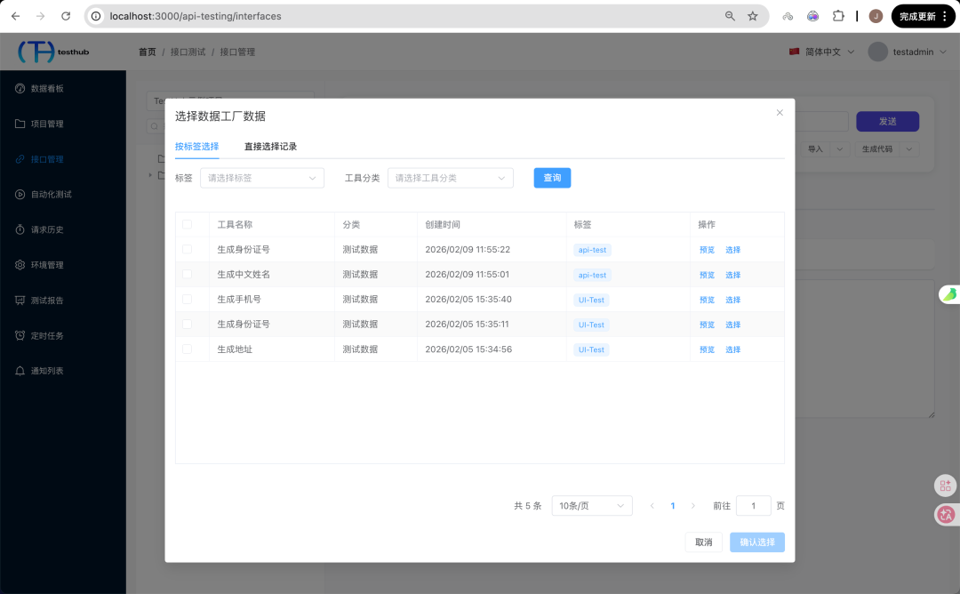Click the site information icon in address bar
This screenshot has height=594, width=960.
click(x=96, y=16)
